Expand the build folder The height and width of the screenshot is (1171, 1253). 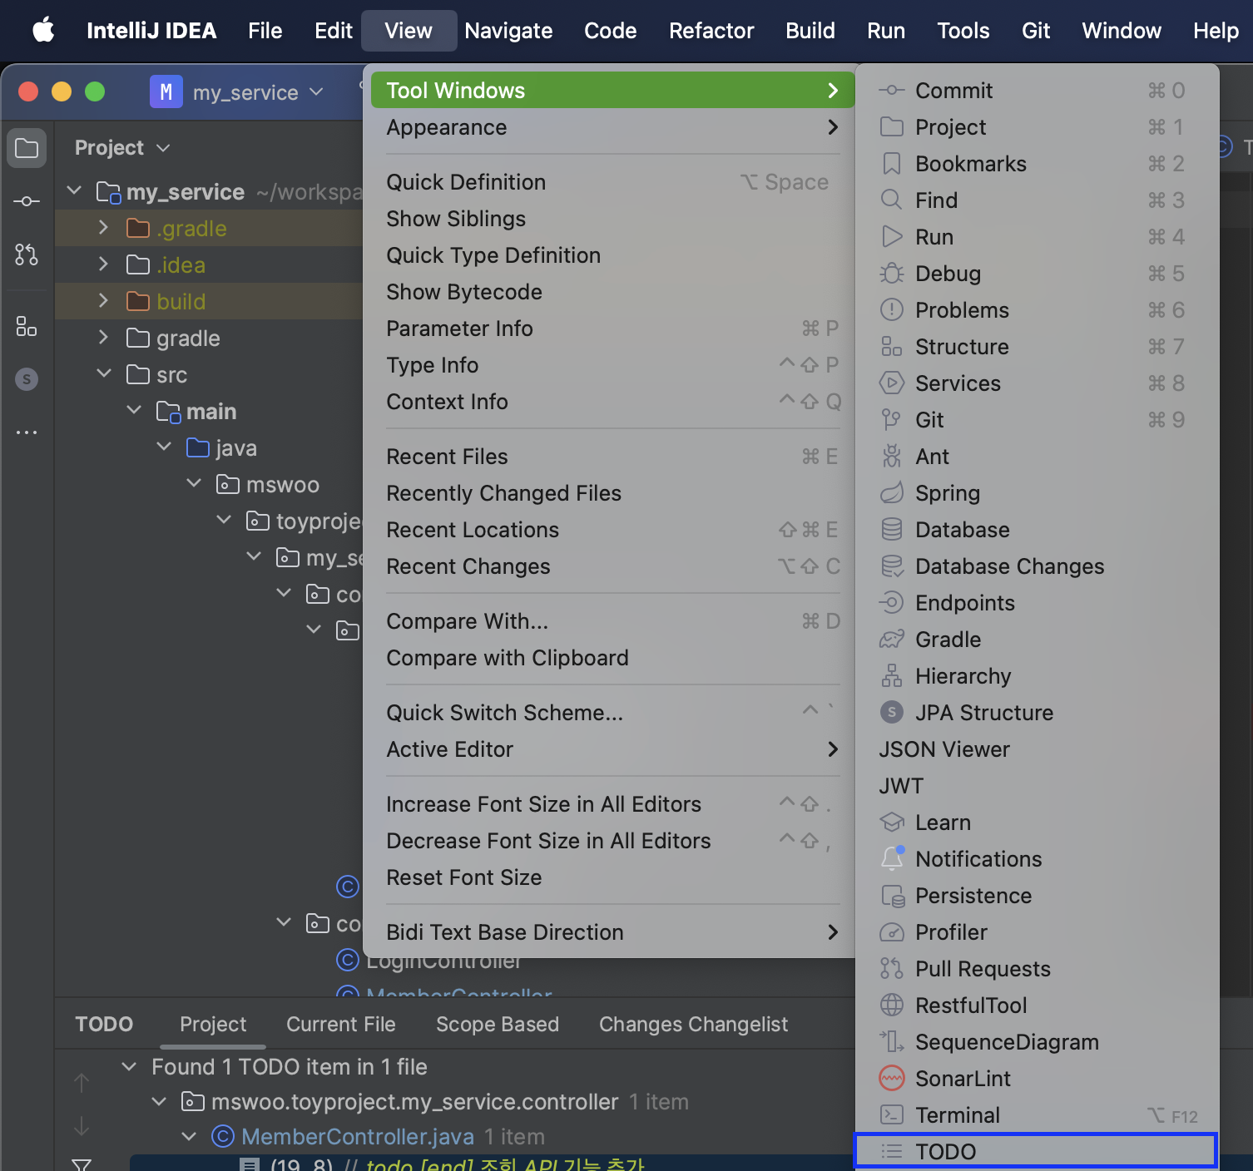(103, 301)
